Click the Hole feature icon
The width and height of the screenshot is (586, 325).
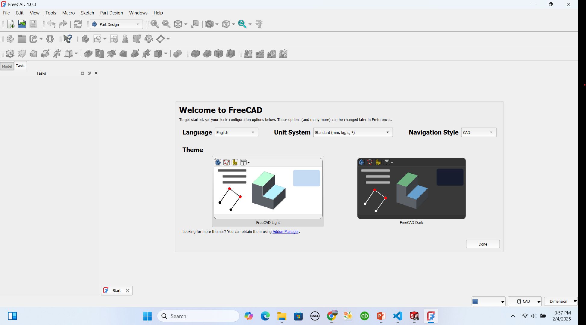[x=100, y=54]
